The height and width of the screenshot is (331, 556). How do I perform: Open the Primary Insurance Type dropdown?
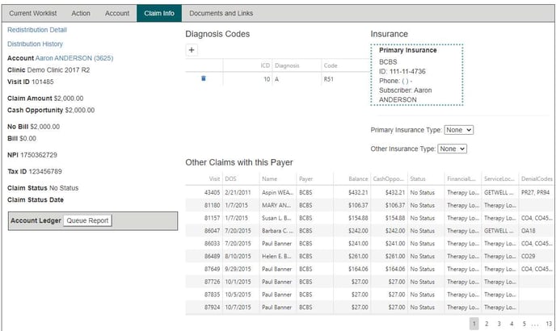[x=458, y=129]
